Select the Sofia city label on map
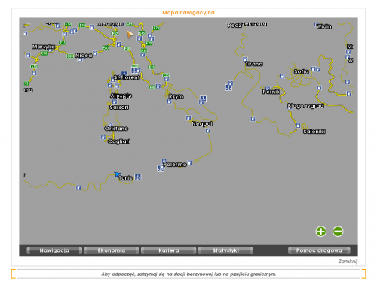Screen dimensions: 377x282 coord(302,71)
